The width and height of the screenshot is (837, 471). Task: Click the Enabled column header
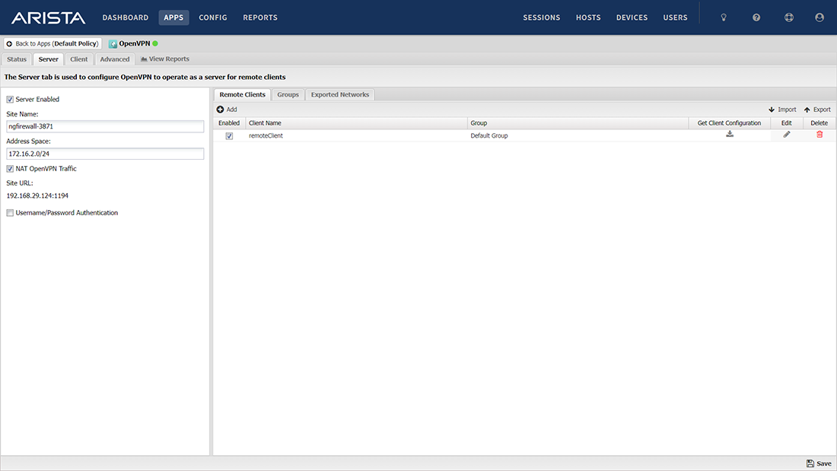(x=229, y=123)
